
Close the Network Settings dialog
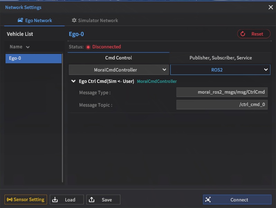point(270,7)
